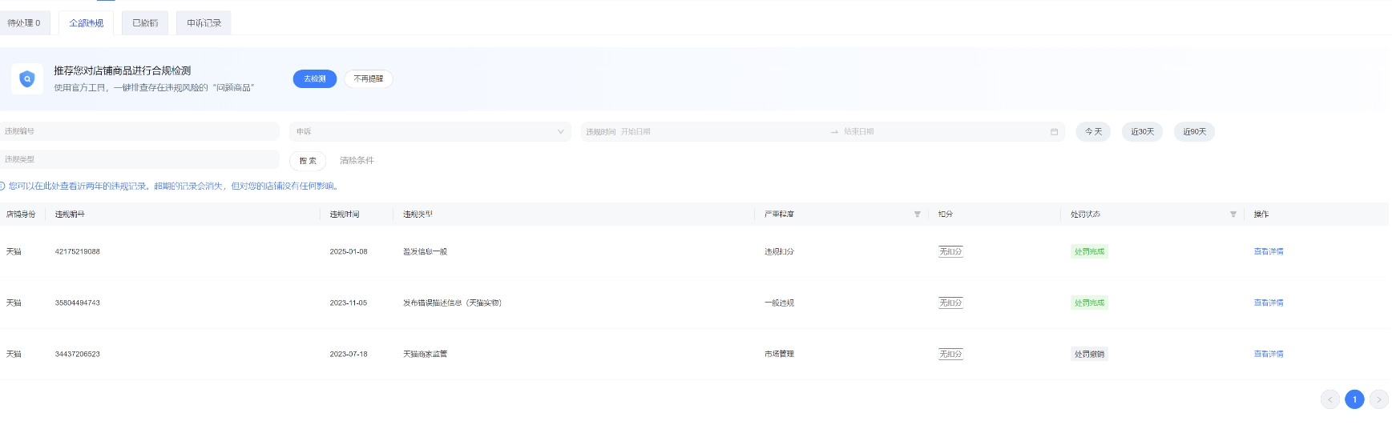Select page 1 in pagination

1354,399
